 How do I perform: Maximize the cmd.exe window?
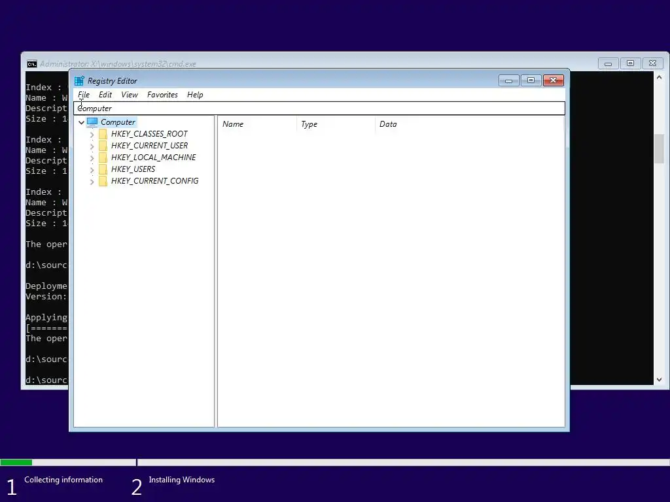630,63
